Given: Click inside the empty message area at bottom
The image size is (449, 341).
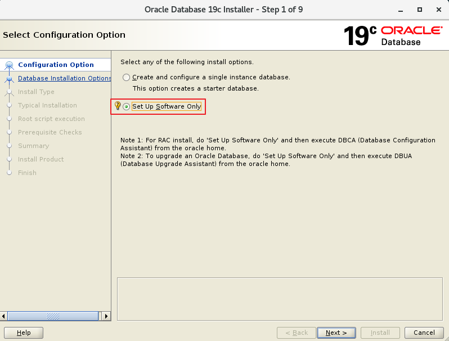Looking at the screenshot, I should [x=280, y=299].
